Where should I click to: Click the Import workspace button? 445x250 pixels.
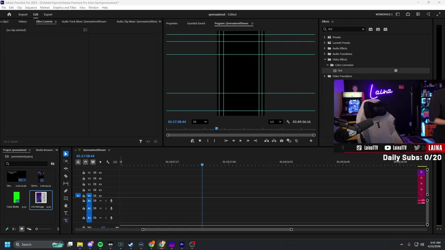tap(23, 14)
